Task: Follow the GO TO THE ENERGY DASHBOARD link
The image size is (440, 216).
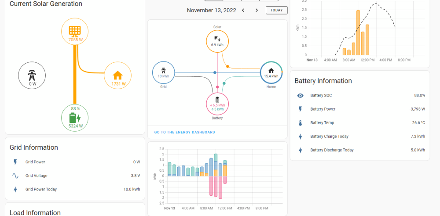Action: [x=185, y=132]
